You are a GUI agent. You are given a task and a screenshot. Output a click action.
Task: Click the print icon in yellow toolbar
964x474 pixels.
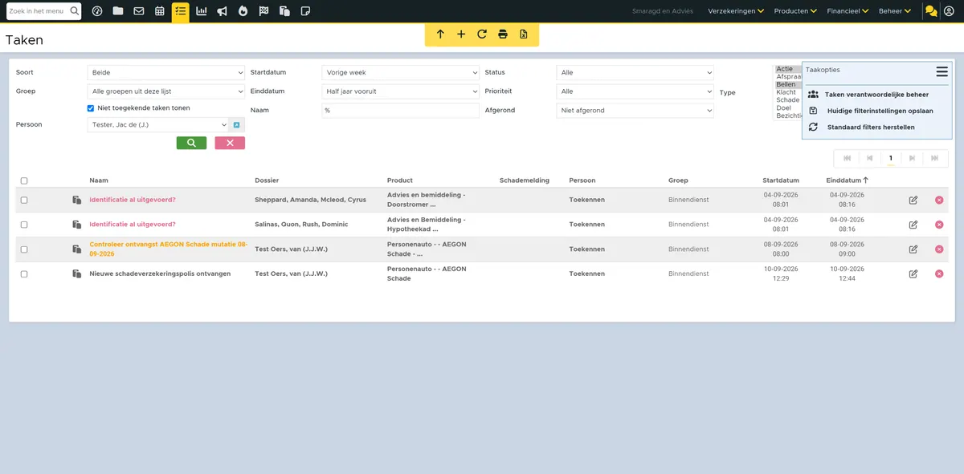[503, 34]
